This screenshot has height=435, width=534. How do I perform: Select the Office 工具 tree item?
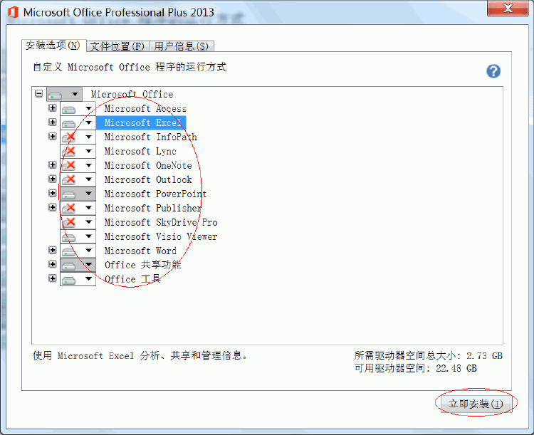(132, 279)
